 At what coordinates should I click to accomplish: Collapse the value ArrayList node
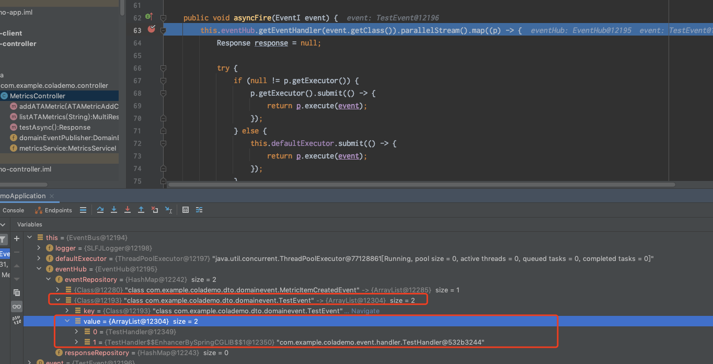[67, 321]
